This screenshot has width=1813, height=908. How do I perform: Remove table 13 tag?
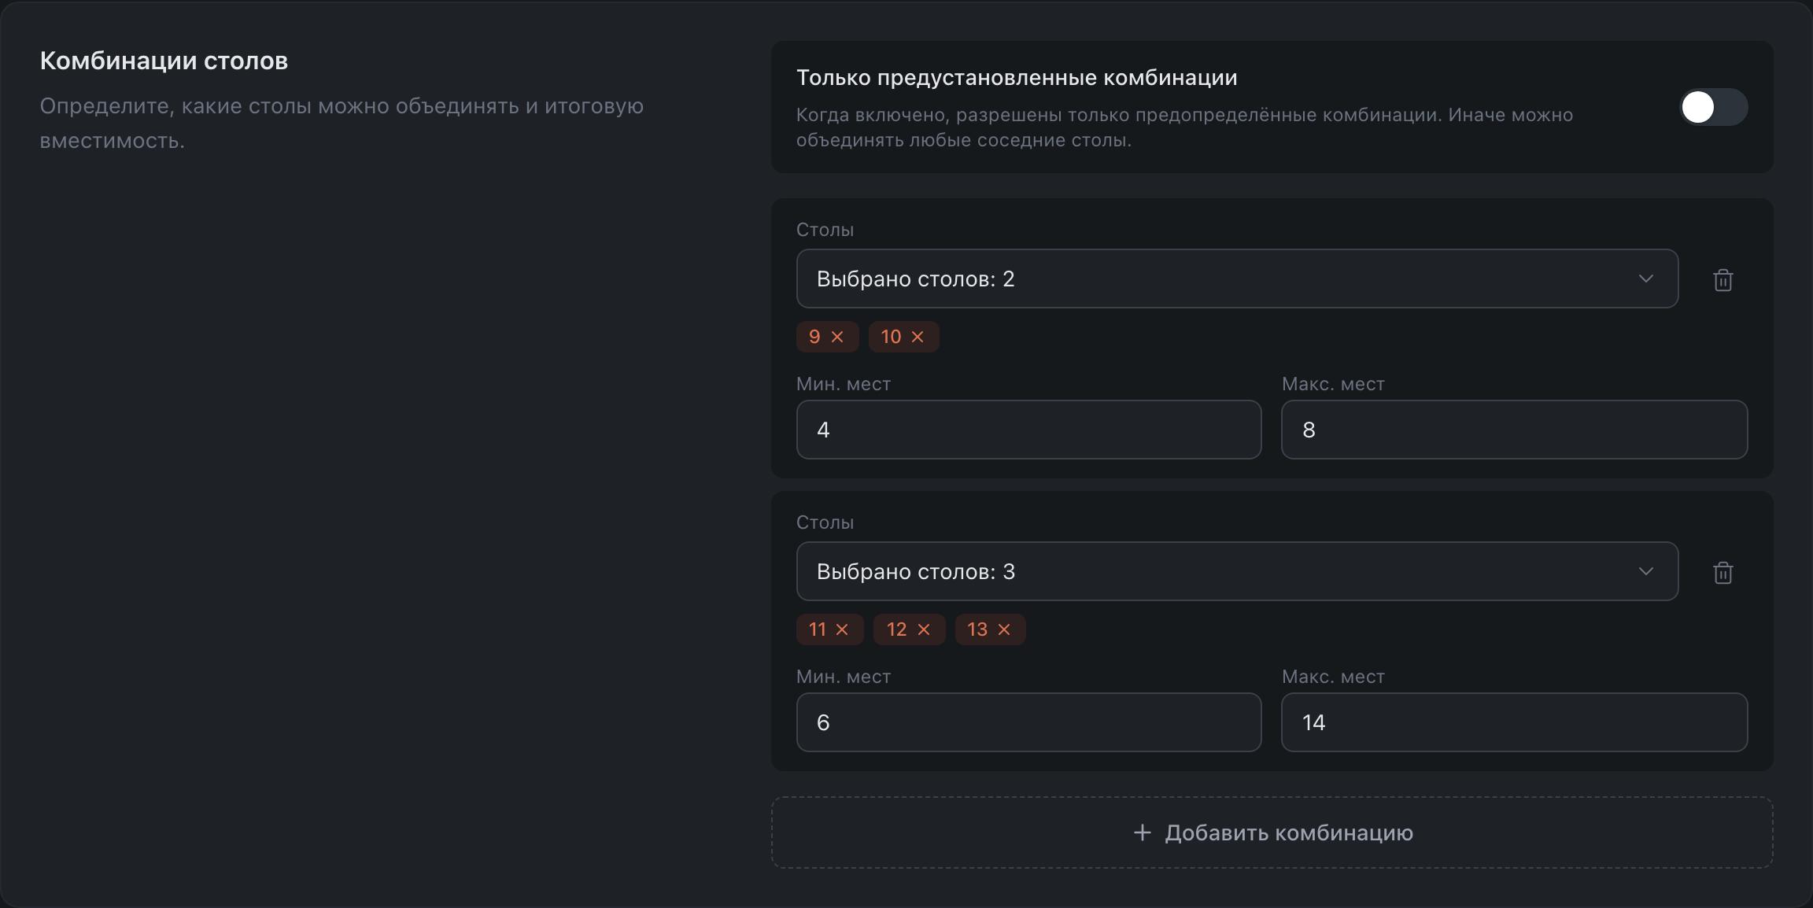(1004, 629)
